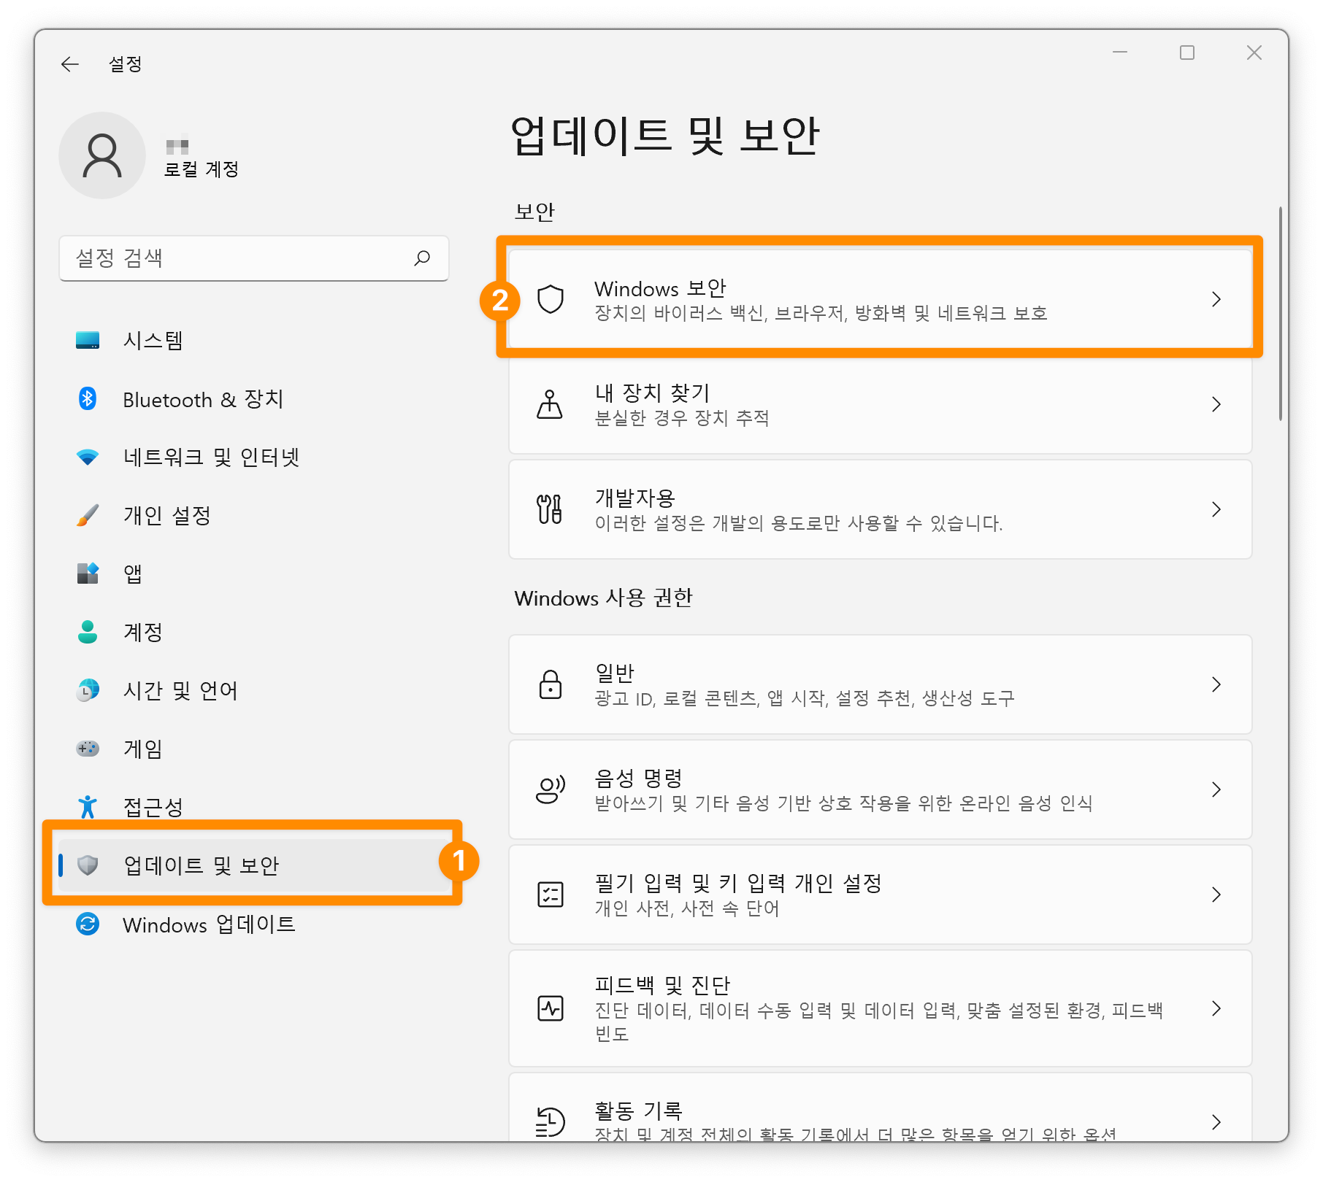1323x1182 pixels.
Task: Click the chevron on 일반 row
Action: tap(1216, 684)
